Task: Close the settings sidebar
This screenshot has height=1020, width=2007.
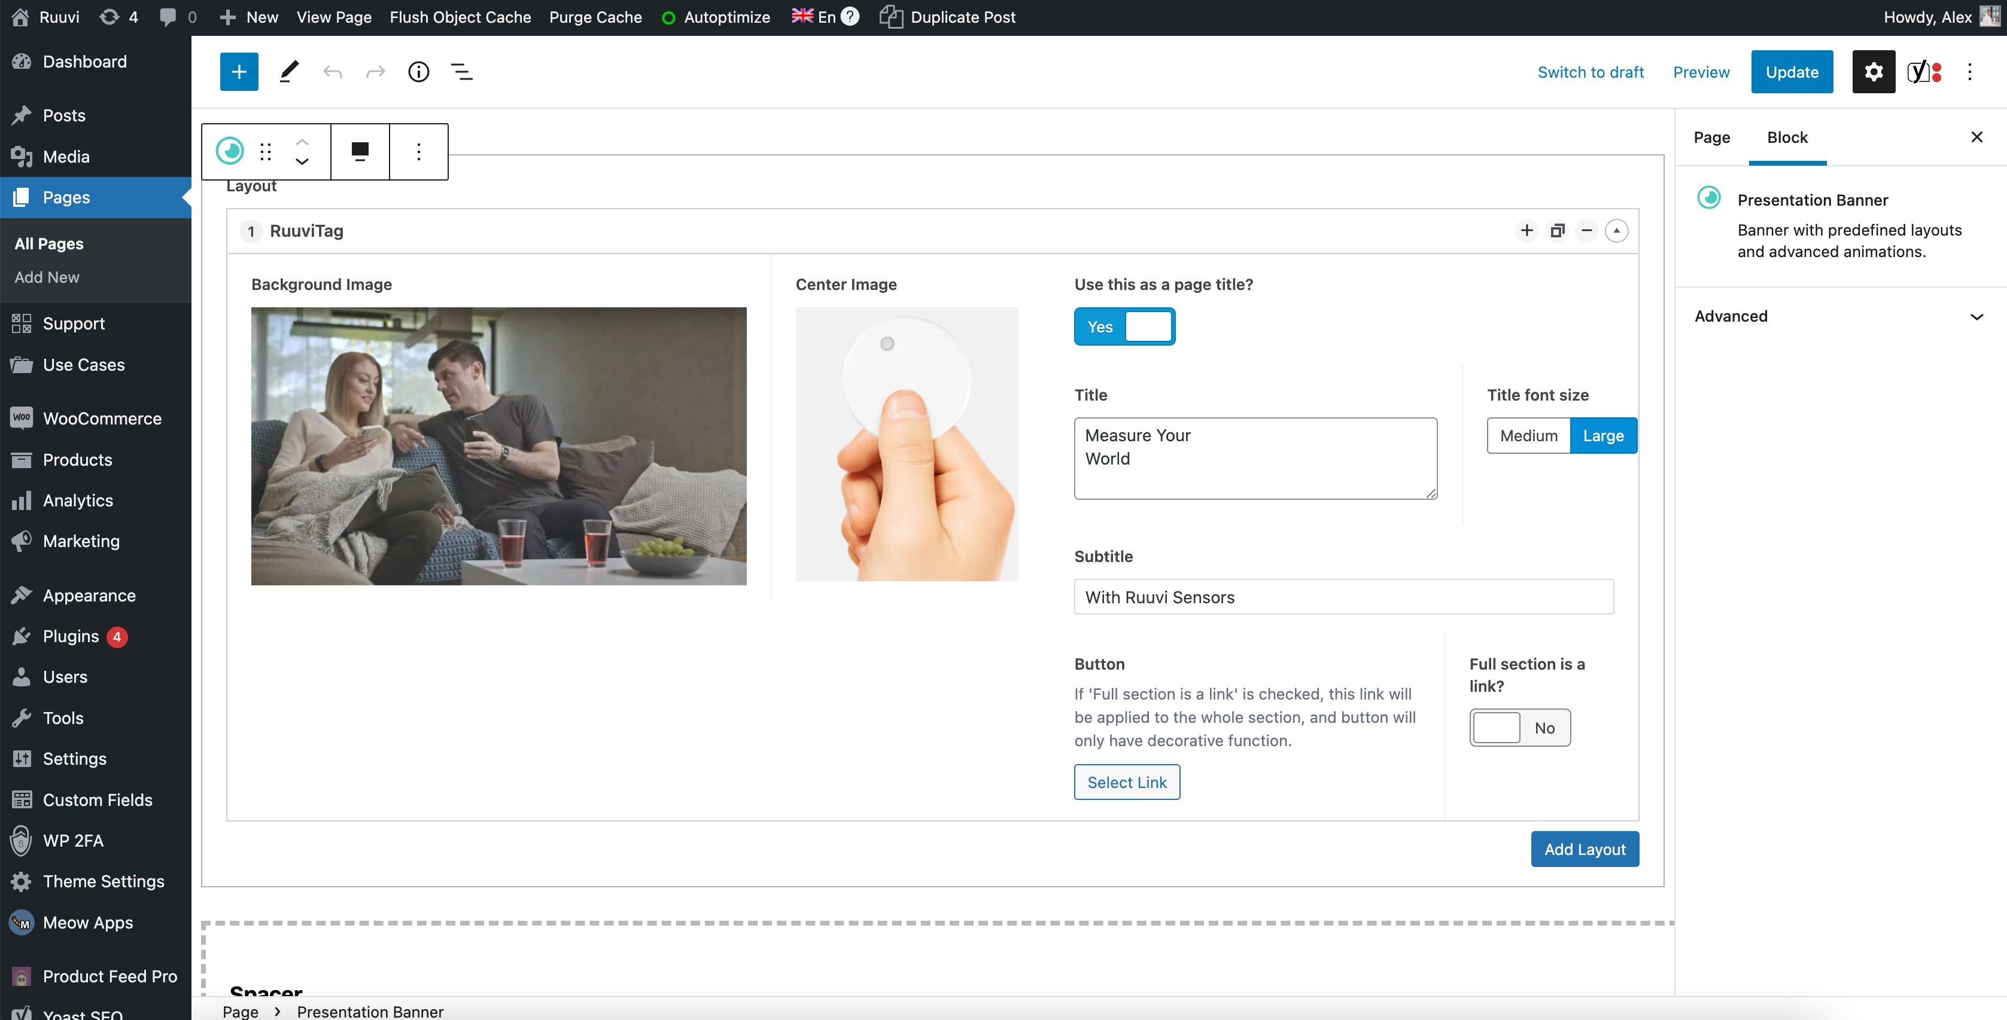Action: (x=1976, y=137)
